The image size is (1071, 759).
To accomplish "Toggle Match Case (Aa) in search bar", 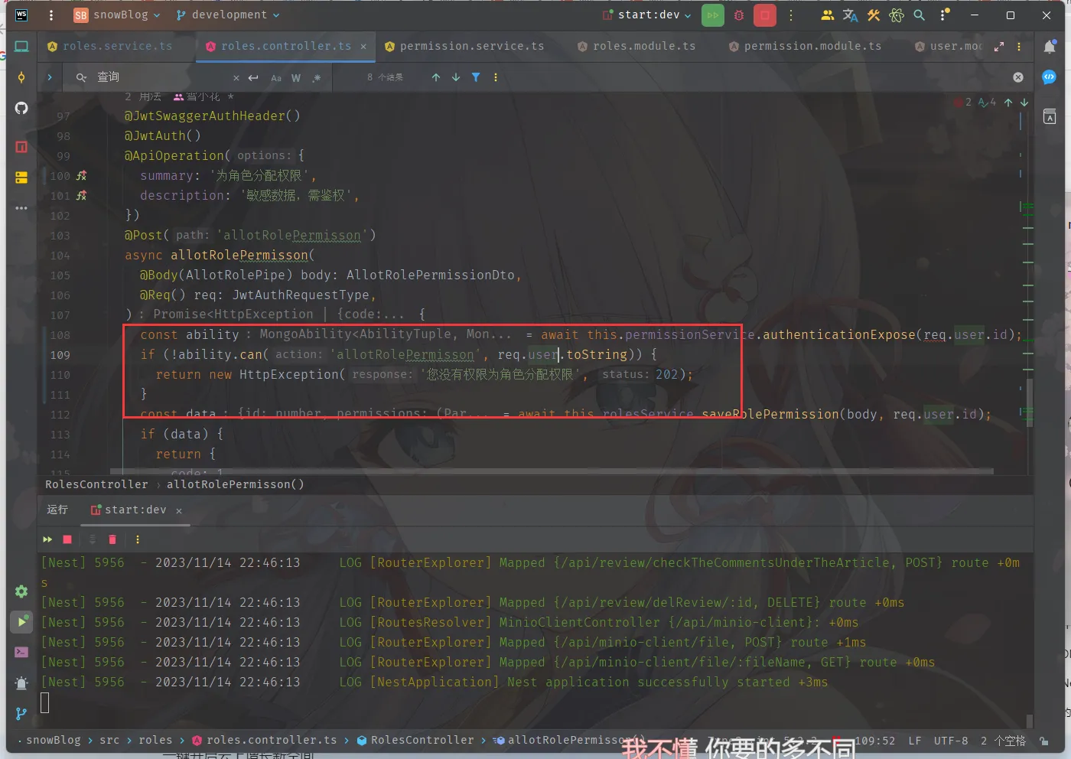I will click(276, 78).
